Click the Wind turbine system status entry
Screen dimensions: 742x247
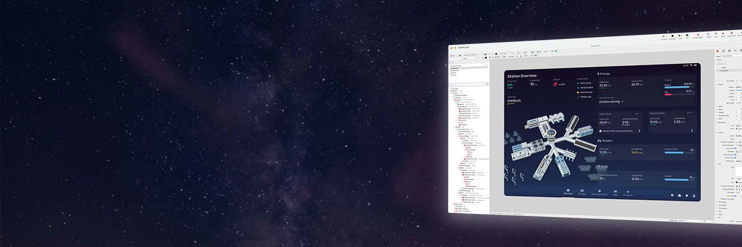[586, 88]
